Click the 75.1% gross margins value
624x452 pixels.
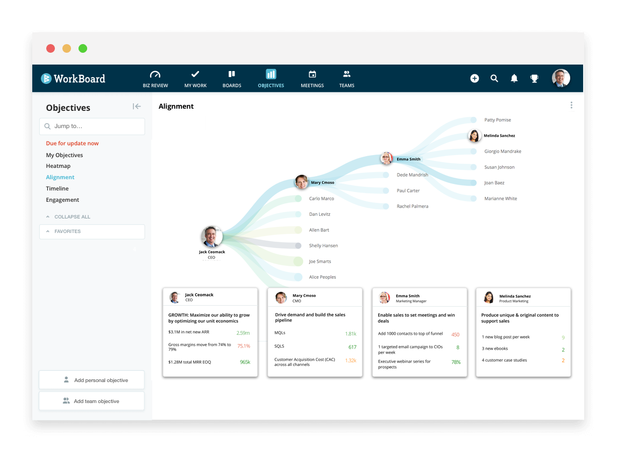pyautogui.click(x=244, y=346)
